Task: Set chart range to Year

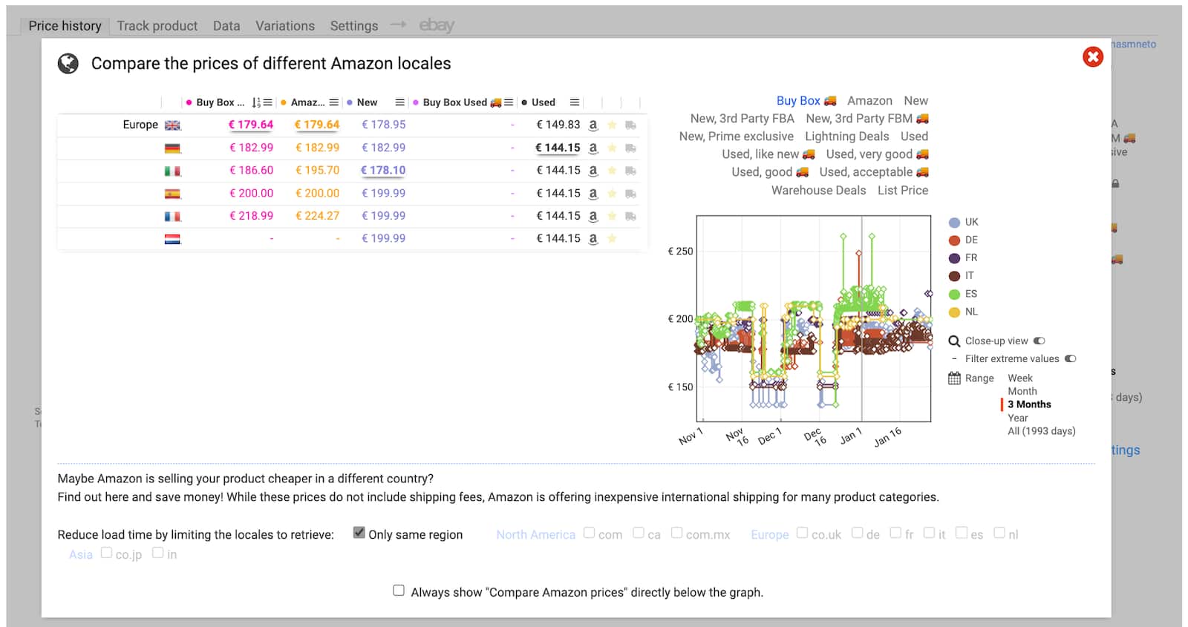Action: [1018, 418]
